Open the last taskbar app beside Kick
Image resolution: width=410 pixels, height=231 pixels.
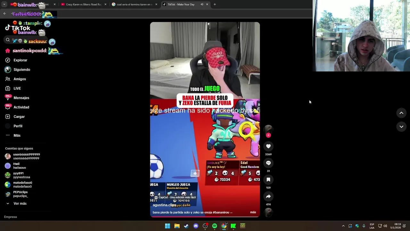(x=243, y=226)
